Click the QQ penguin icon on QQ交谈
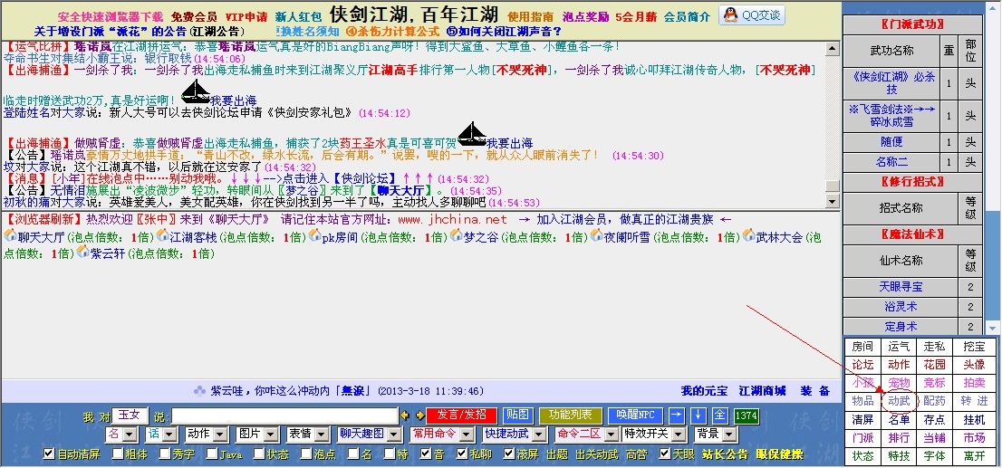Viewport: 1002px width, 468px height. [731, 15]
